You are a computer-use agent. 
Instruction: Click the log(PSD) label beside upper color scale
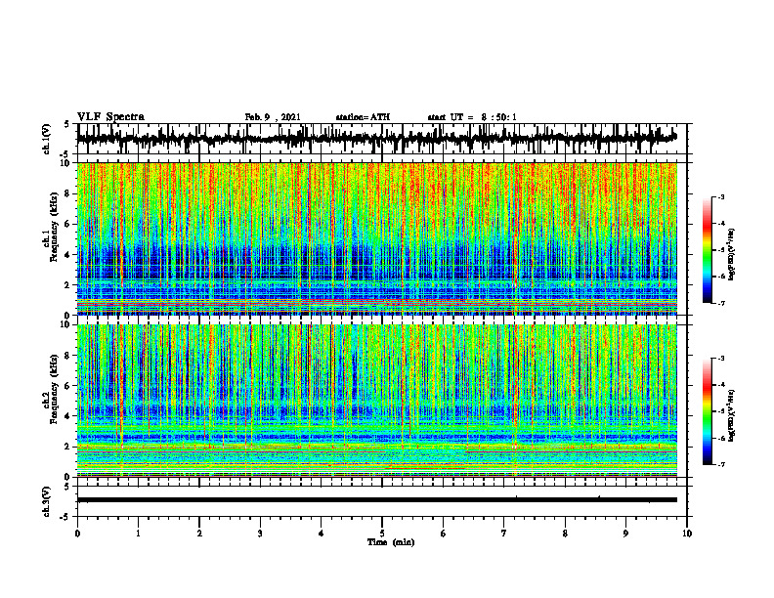(x=732, y=255)
